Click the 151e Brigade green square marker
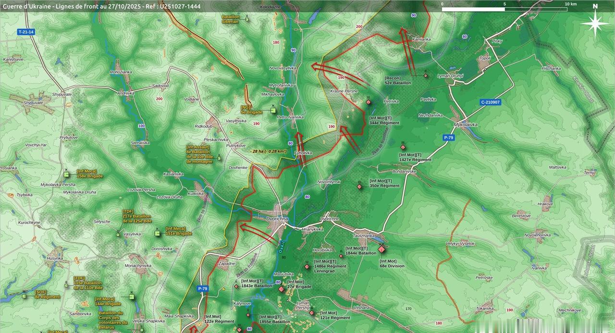The image size is (615, 333). click(x=157, y=233)
